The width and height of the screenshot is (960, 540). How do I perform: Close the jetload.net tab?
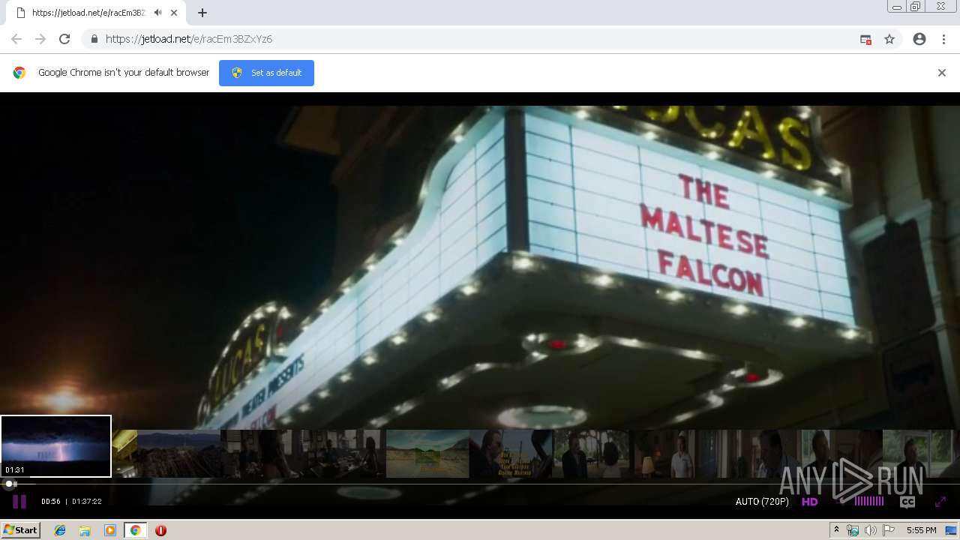click(x=174, y=13)
